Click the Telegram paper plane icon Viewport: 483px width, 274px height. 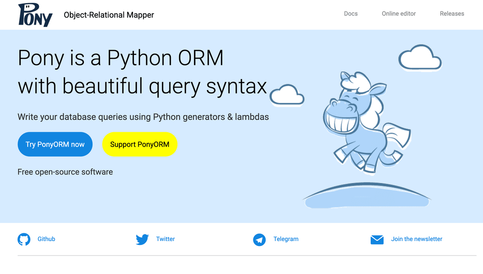(x=260, y=240)
